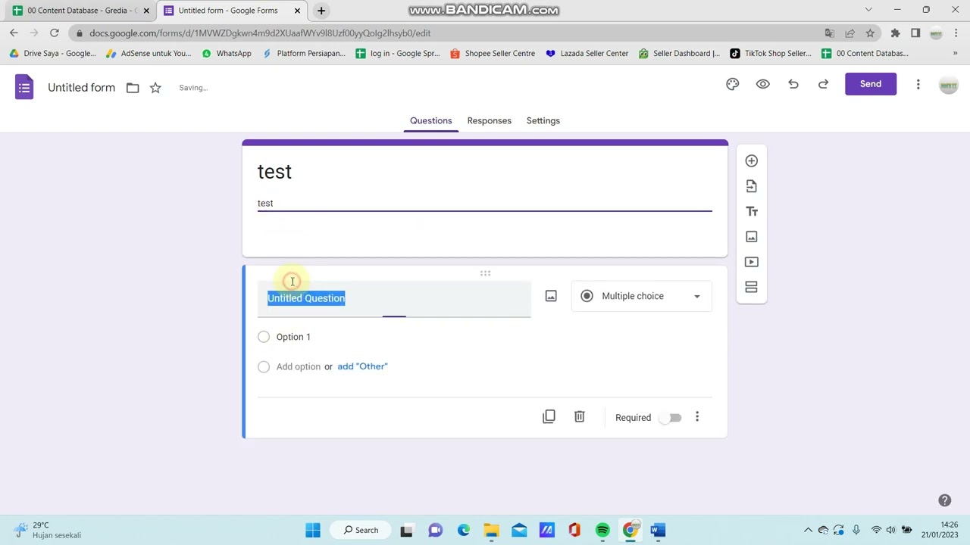Show hidden system tray icons
970x545 pixels.
coord(808,530)
